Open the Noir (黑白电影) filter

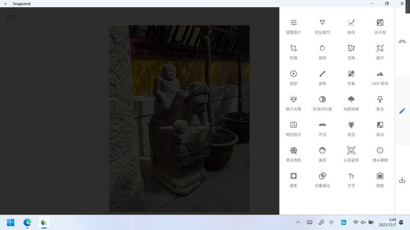point(293,154)
